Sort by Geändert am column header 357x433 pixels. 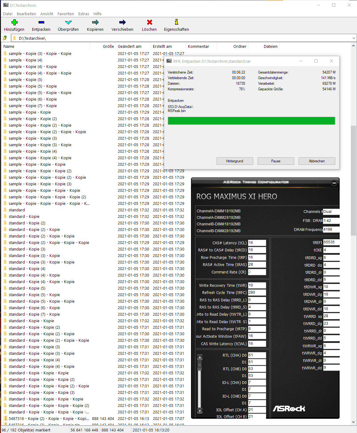pos(133,46)
